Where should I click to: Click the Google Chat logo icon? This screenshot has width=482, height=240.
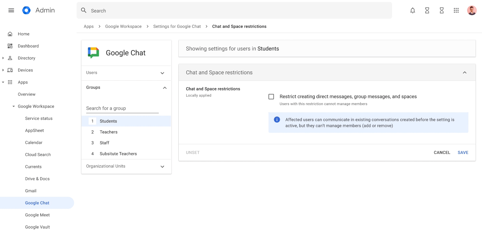pyautogui.click(x=94, y=53)
